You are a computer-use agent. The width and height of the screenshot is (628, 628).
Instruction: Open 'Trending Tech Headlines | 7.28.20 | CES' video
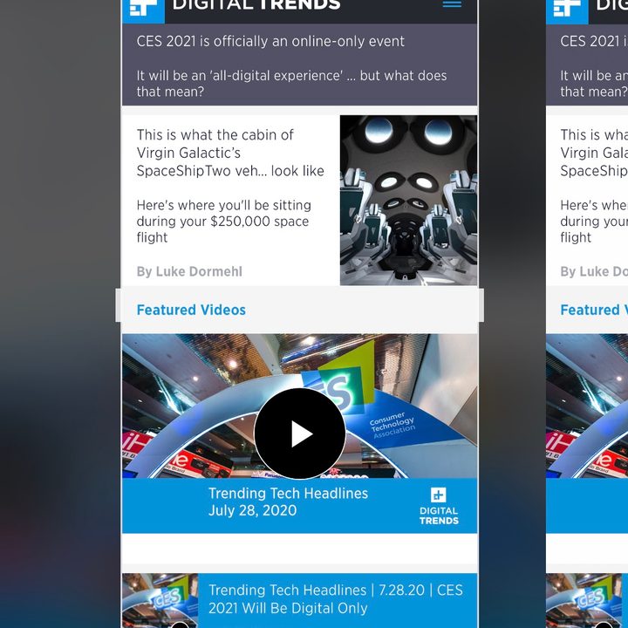point(336,599)
